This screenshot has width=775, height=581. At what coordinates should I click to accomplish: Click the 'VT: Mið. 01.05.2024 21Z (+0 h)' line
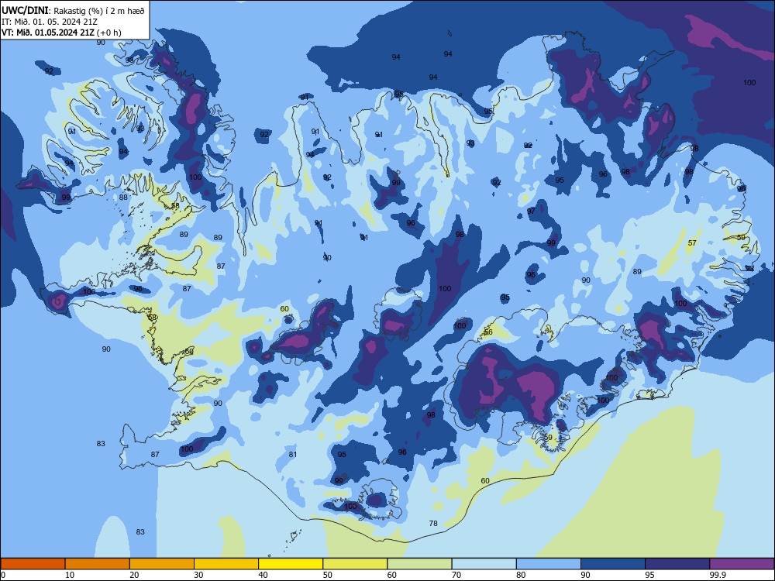(x=61, y=33)
